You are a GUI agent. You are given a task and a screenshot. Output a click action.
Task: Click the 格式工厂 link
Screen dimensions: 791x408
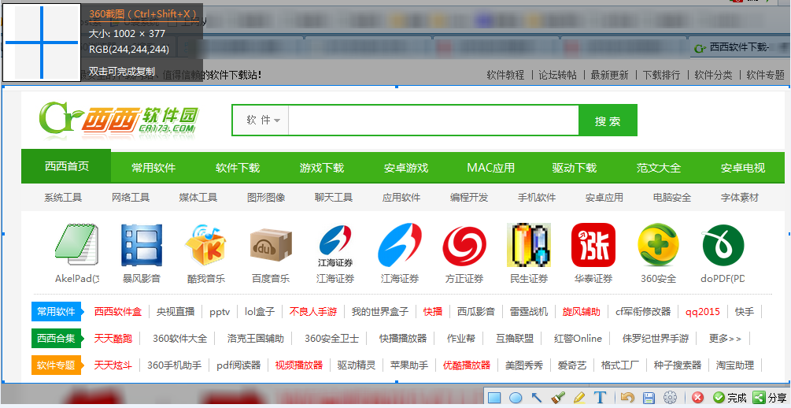point(620,365)
